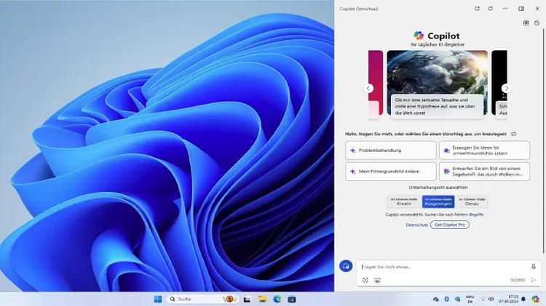Screen dimensions: 546x306
Task: Choose the Problembehandlung suggestion
Action: (391, 150)
